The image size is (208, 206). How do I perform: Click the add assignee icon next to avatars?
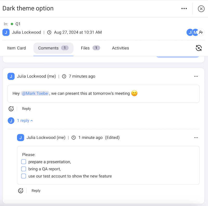pyautogui.click(x=201, y=32)
